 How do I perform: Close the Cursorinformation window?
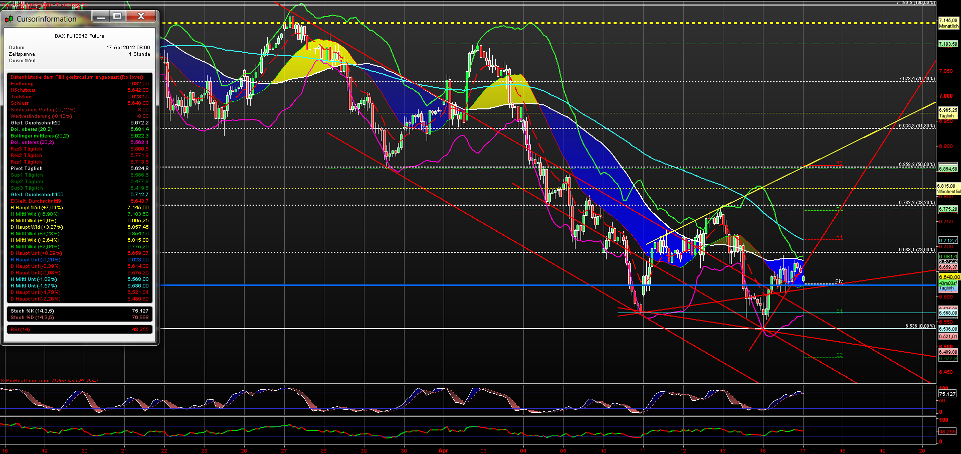(141, 17)
